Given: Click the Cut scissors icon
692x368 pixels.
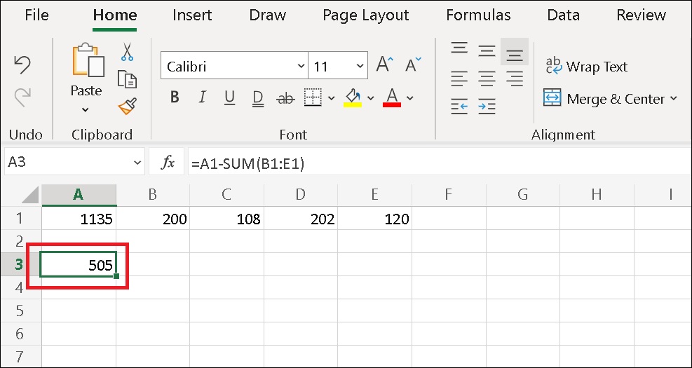Looking at the screenshot, I should 127,52.
